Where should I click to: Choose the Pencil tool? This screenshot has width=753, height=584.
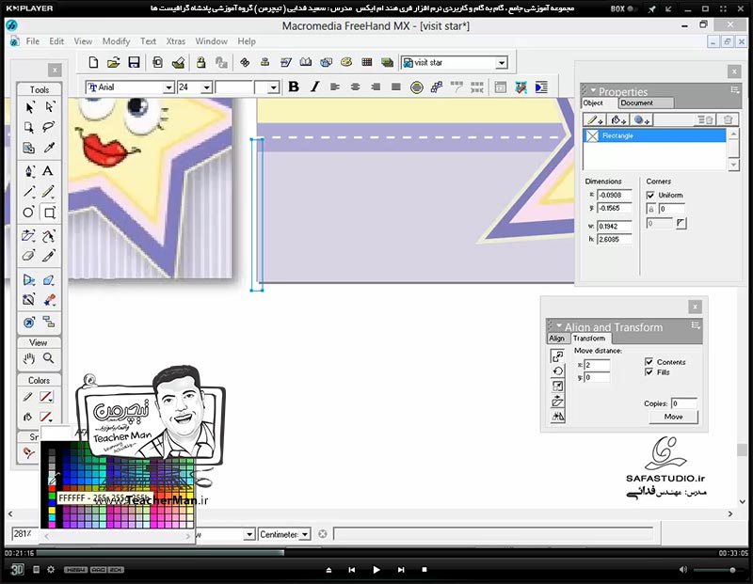pyautogui.click(x=48, y=192)
